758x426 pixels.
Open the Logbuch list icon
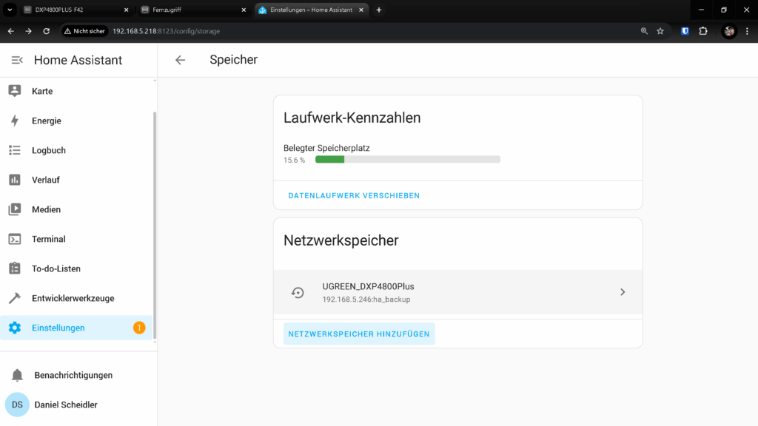[15, 150]
